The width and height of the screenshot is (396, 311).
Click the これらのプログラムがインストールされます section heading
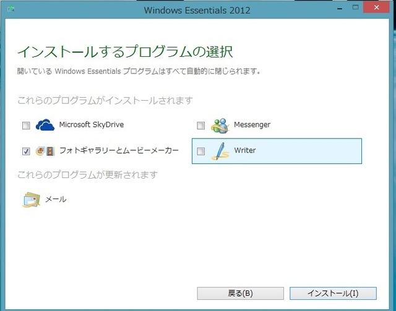pos(105,100)
